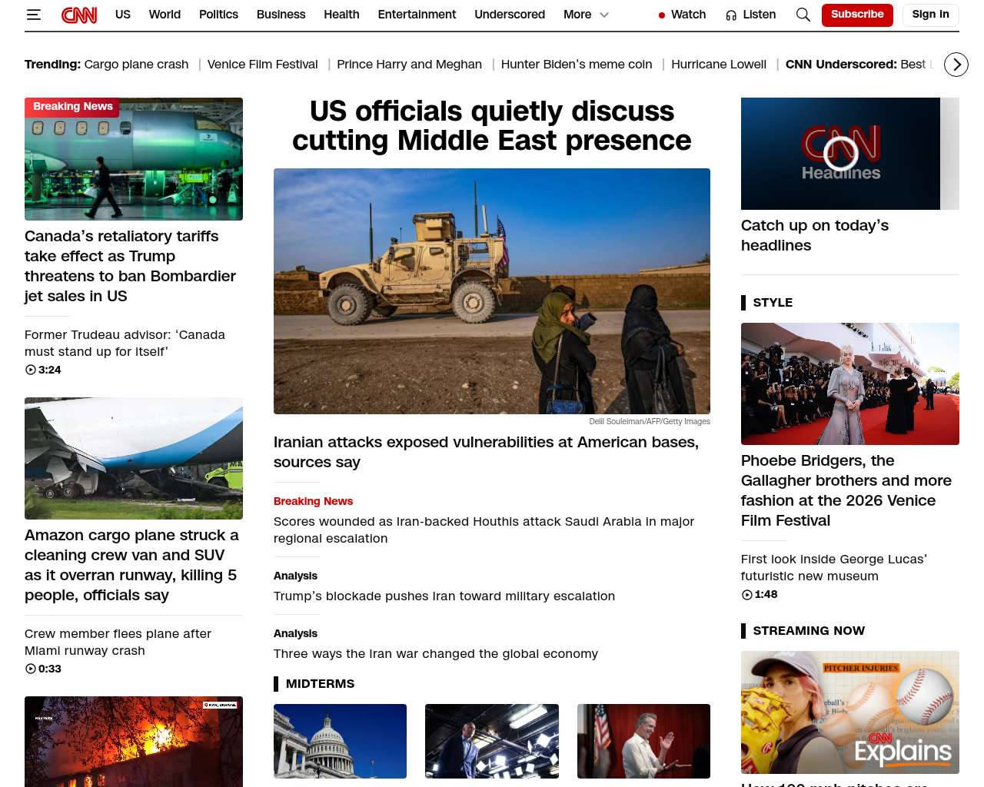Click the red Subscribe button

point(857,15)
